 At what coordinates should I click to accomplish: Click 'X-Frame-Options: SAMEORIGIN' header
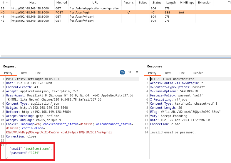[x=174, y=91]
